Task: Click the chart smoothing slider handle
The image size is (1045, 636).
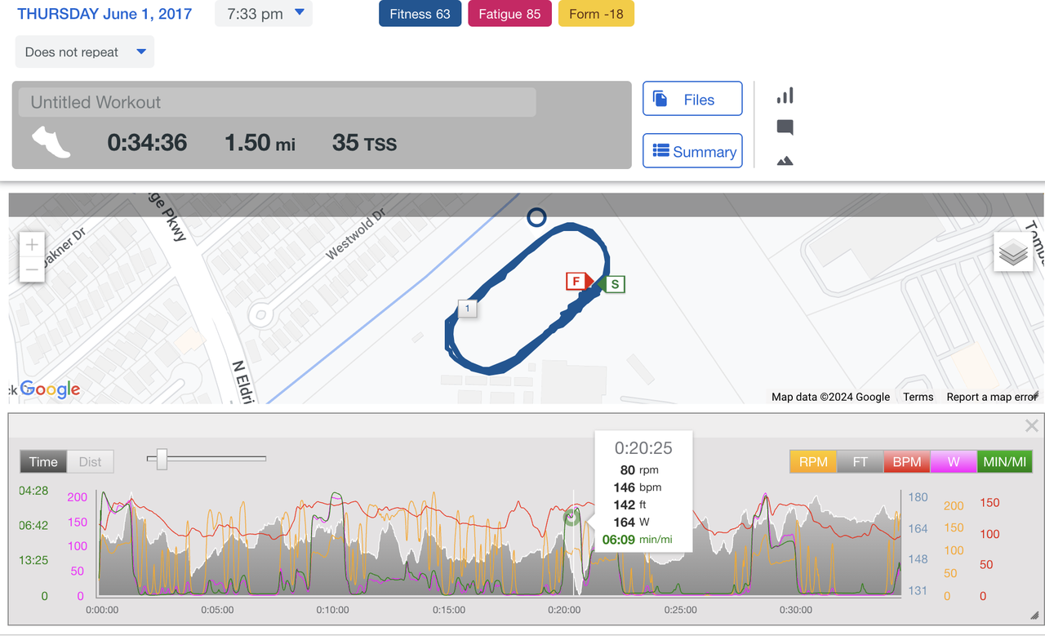Action: [162, 459]
